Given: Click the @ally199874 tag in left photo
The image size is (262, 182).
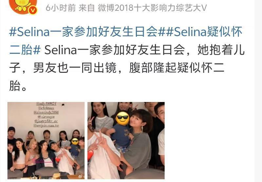Looking at the screenshot, I should pos(46,104).
